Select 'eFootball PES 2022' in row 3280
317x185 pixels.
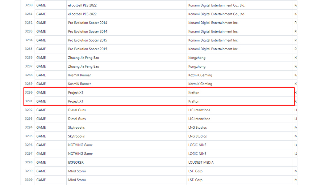click(82, 5)
